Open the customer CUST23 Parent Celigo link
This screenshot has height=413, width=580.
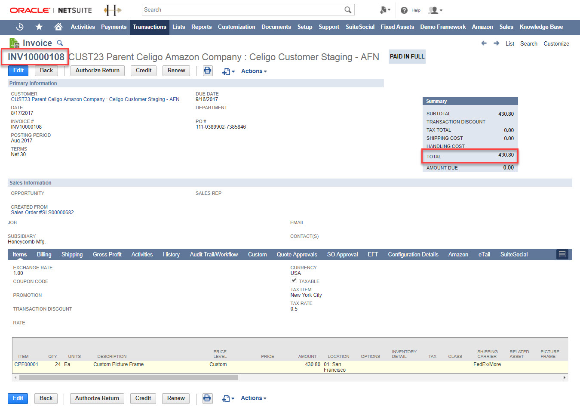coord(95,99)
